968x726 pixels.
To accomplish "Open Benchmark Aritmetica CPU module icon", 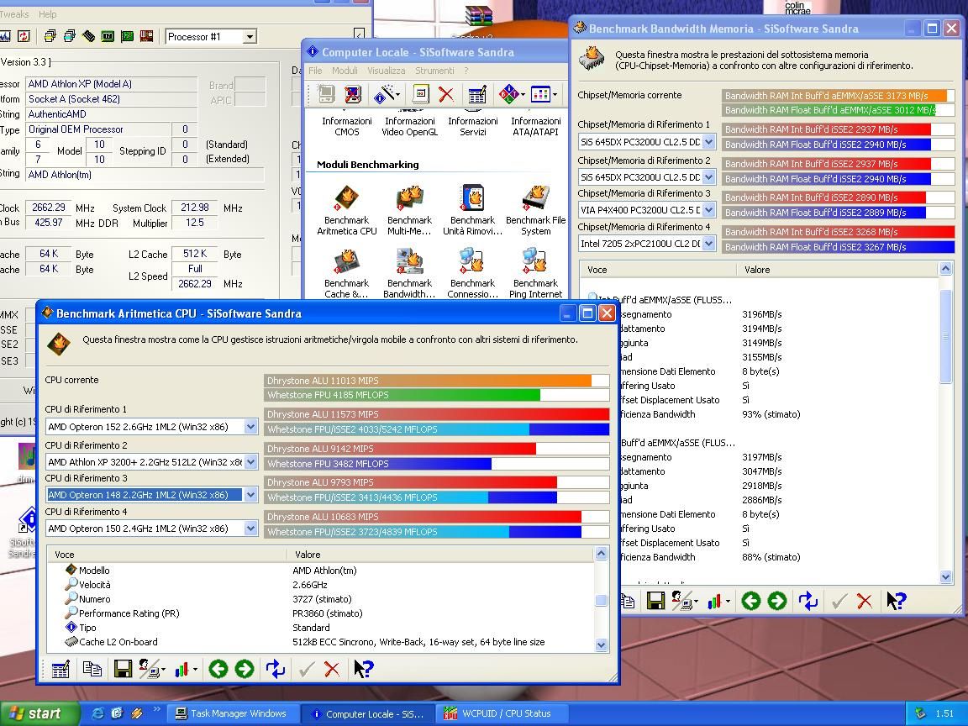I will tap(347, 199).
